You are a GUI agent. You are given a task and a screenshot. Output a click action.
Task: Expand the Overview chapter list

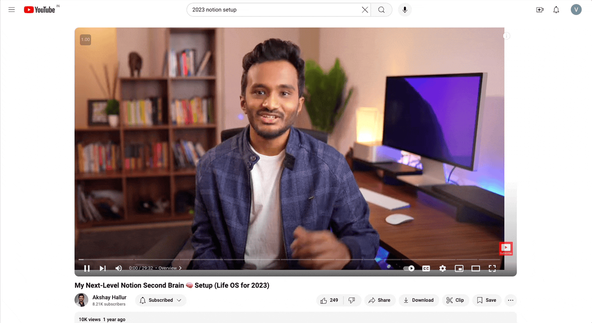[170, 268]
